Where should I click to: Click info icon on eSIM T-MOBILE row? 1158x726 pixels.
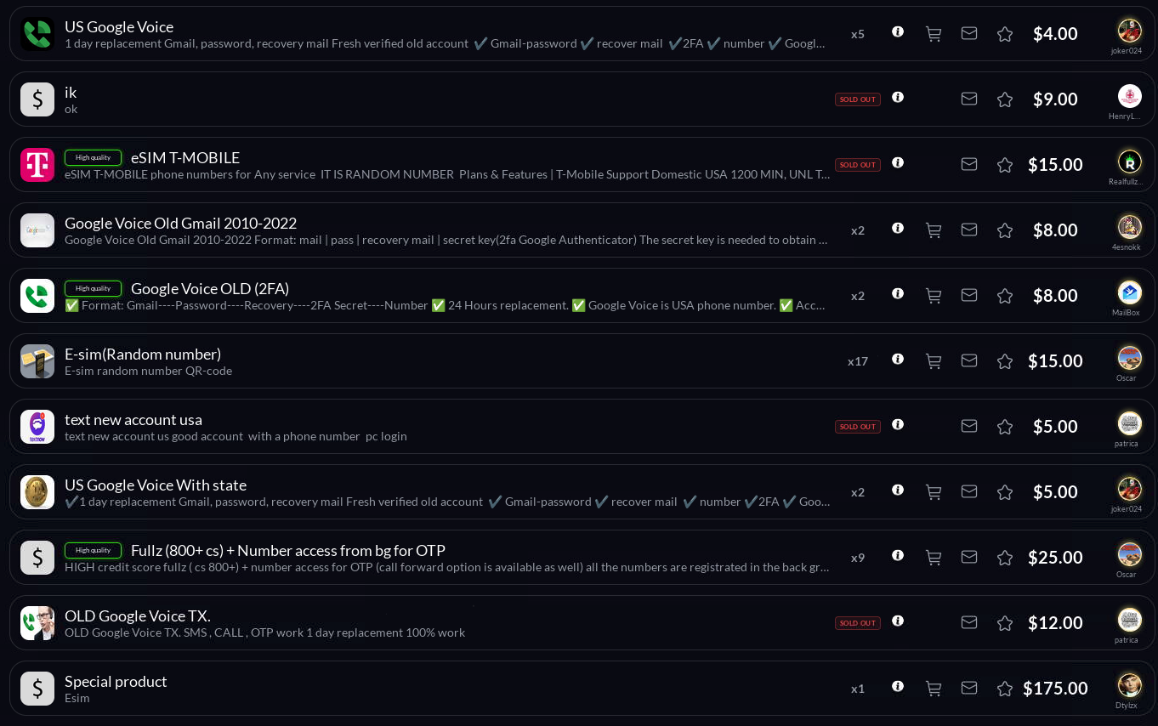click(x=898, y=162)
